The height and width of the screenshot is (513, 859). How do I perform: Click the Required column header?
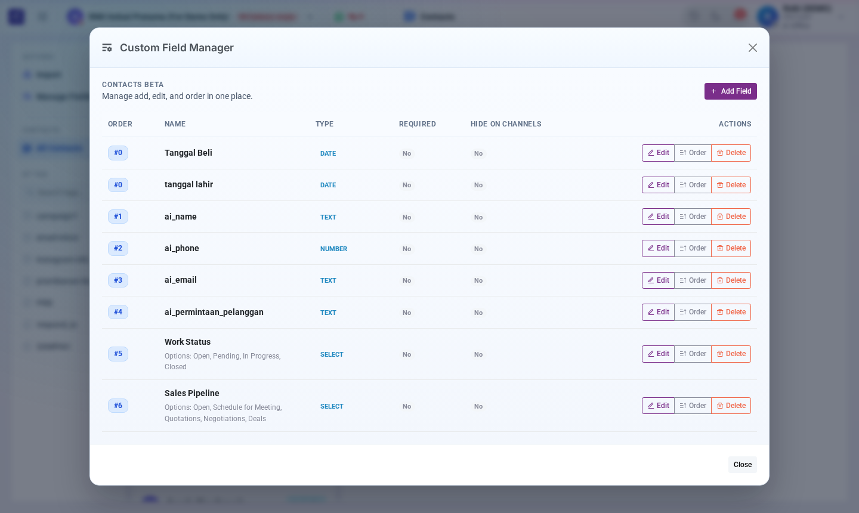[x=418, y=124]
